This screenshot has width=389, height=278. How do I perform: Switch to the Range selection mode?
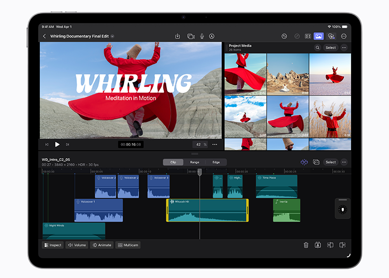[x=194, y=162]
